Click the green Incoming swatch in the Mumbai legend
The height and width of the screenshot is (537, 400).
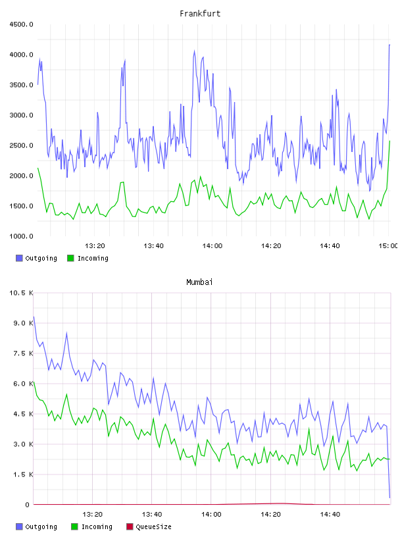click(74, 526)
